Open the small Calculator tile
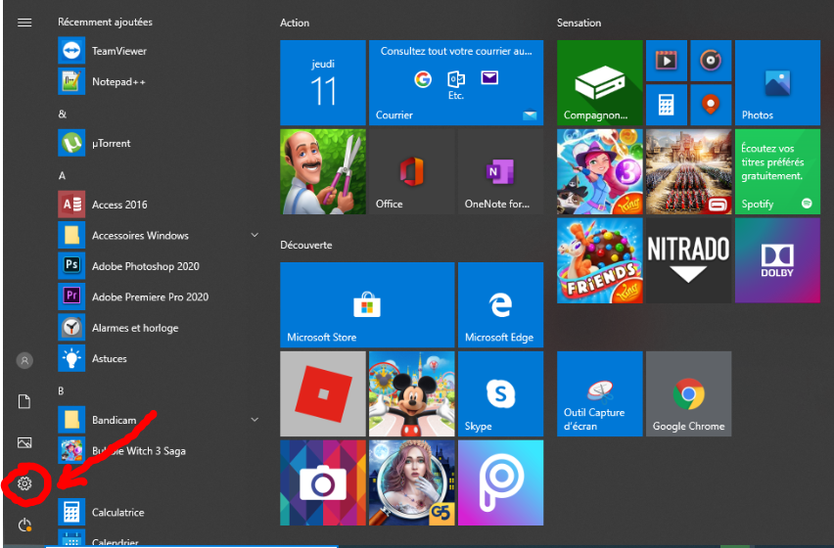The width and height of the screenshot is (834, 548). [x=667, y=105]
